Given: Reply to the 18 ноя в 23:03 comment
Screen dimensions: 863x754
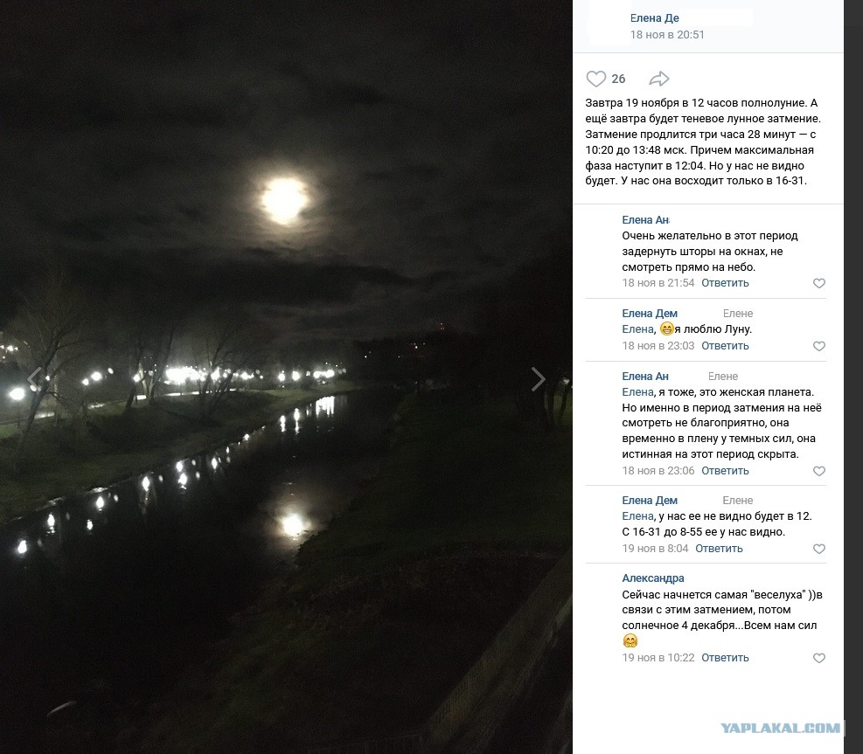Looking at the screenshot, I should pyautogui.click(x=725, y=345).
